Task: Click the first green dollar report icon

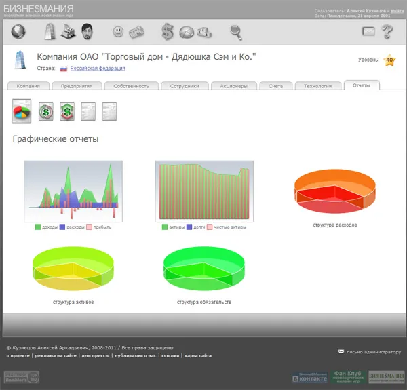Action: (x=46, y=111)
